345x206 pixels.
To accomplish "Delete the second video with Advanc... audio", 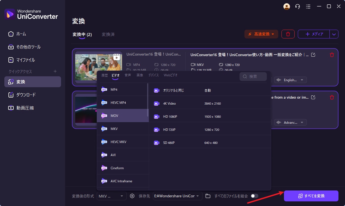I will [x=332, y=97].
